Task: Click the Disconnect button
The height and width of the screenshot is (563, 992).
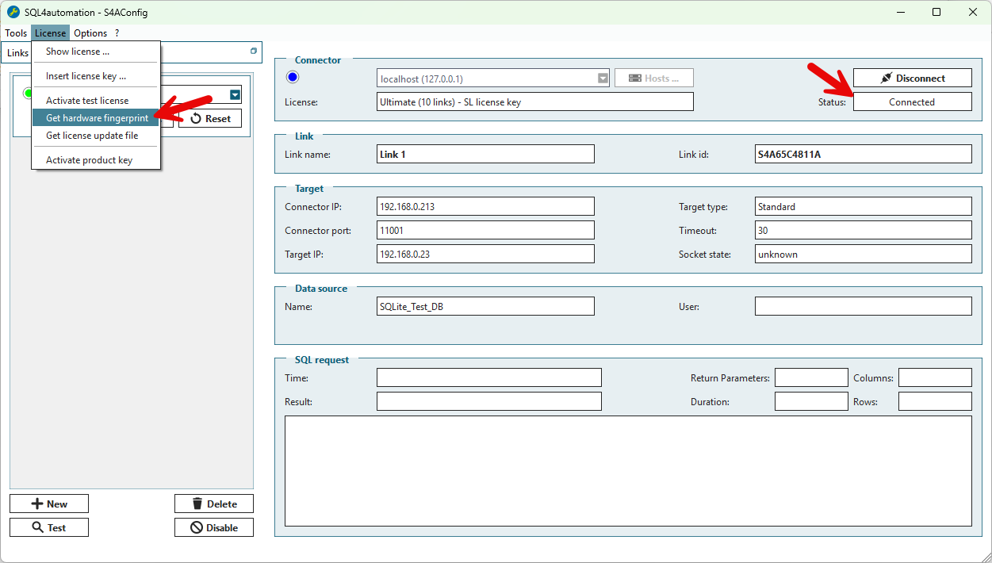Action: (x=912, y=78)
